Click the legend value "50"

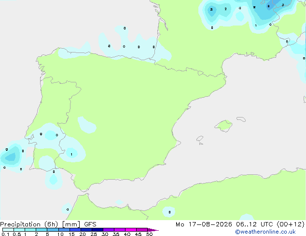pos(149,234)
